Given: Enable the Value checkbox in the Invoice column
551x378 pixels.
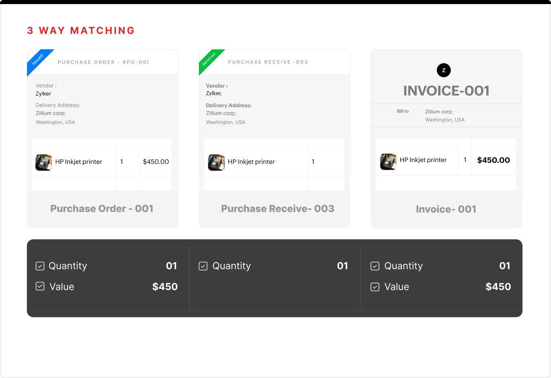Looking at the screenshot, I should (375, 286).
